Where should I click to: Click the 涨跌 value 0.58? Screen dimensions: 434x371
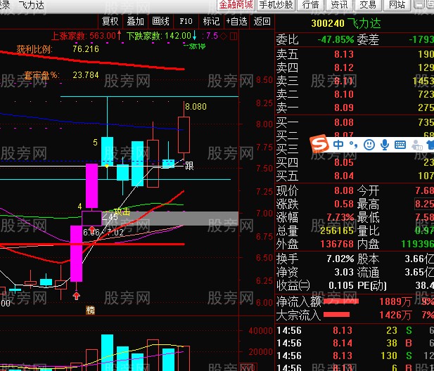click(x=344, y=204)
